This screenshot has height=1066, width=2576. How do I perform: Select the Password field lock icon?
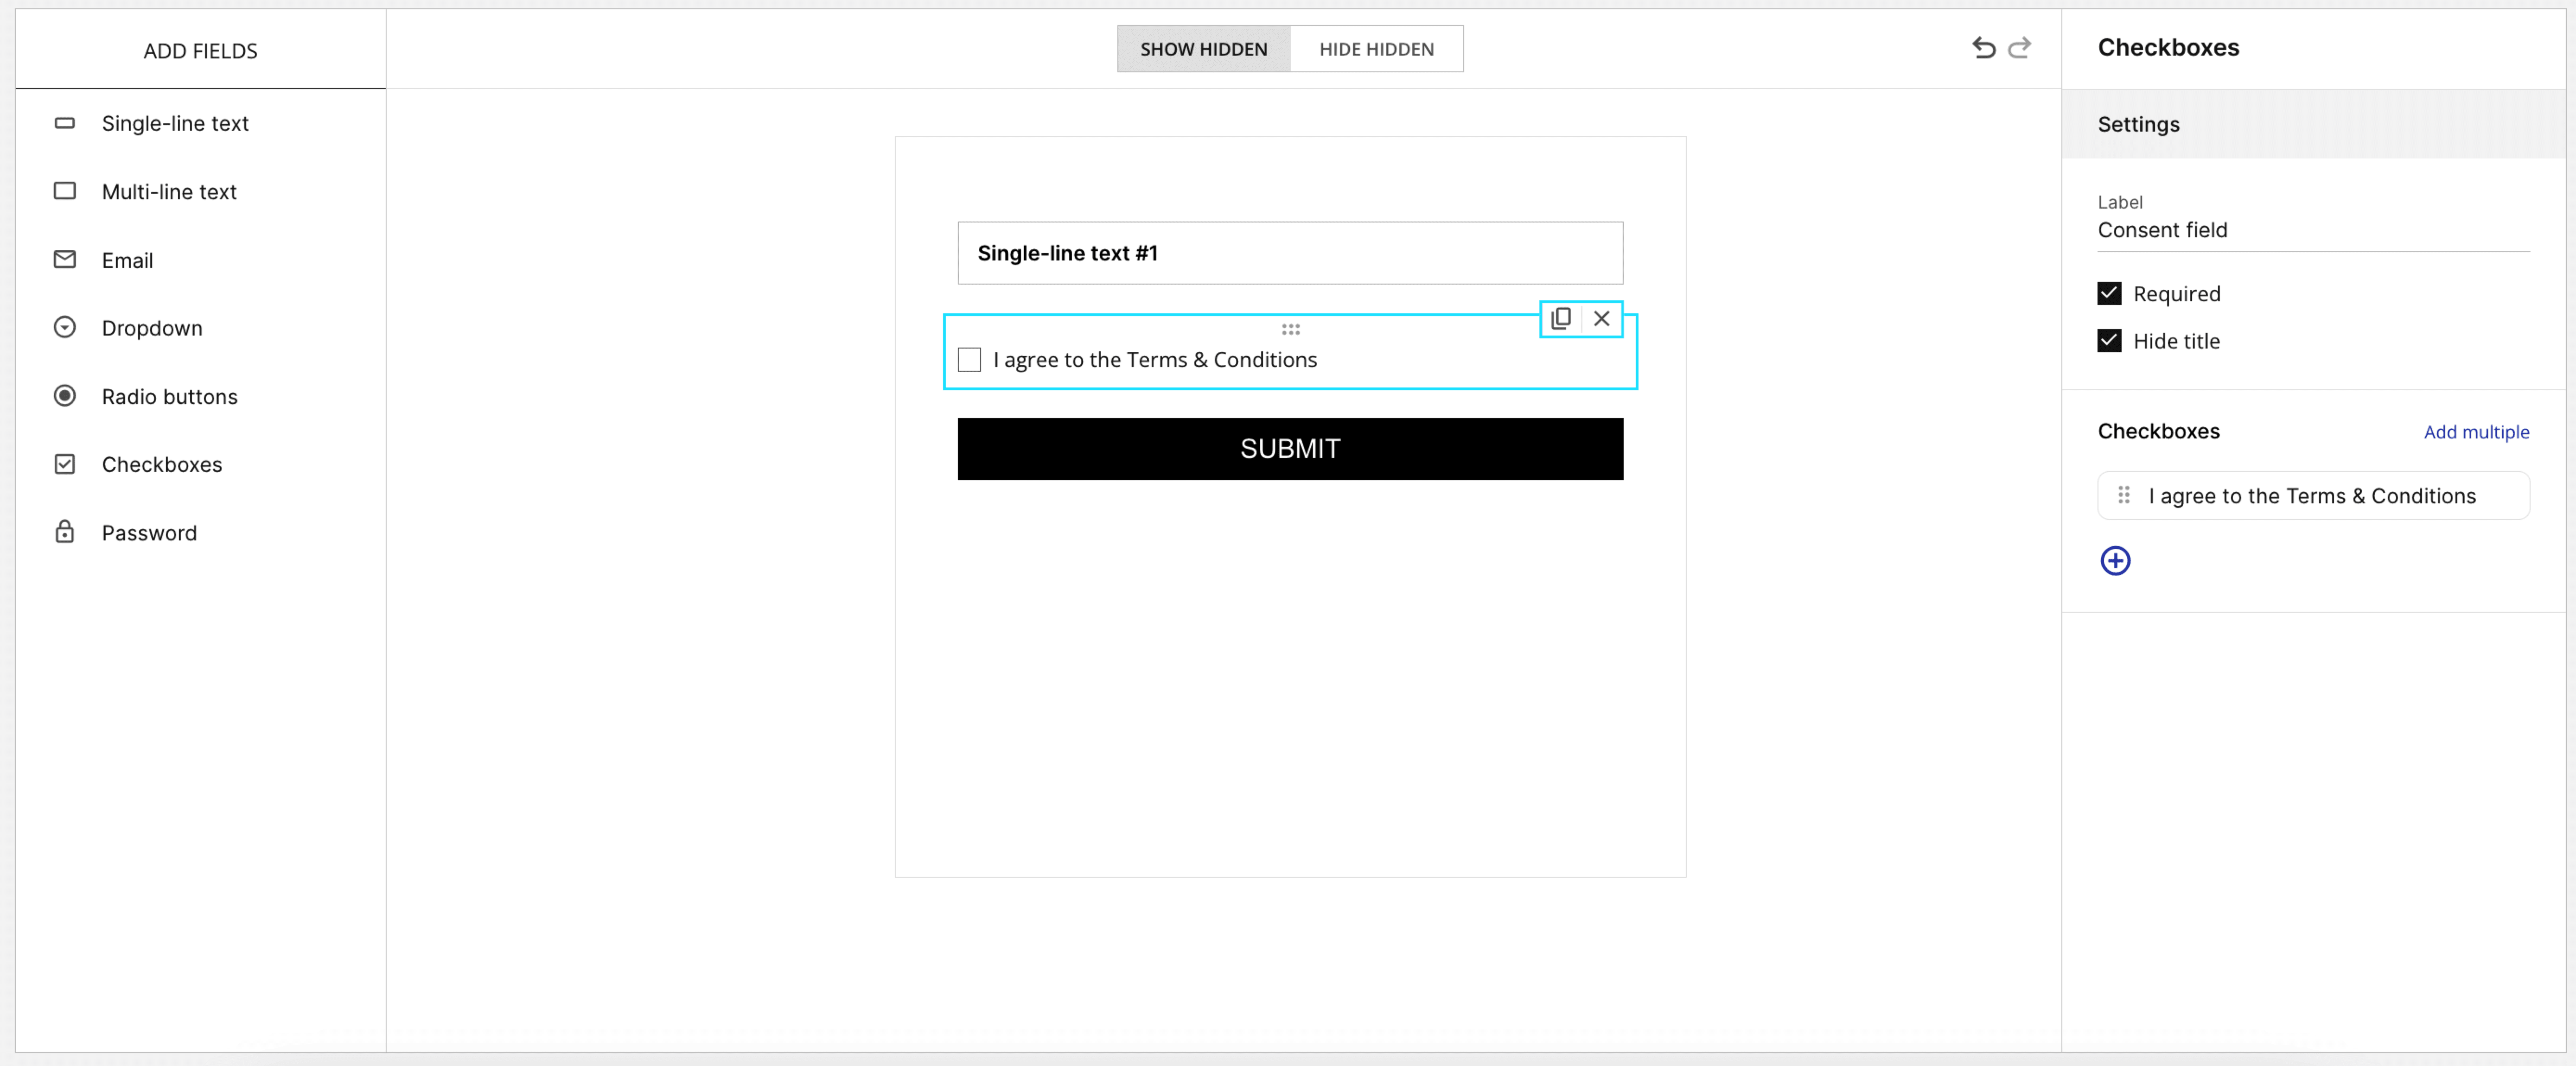click(x=64, y=532)
